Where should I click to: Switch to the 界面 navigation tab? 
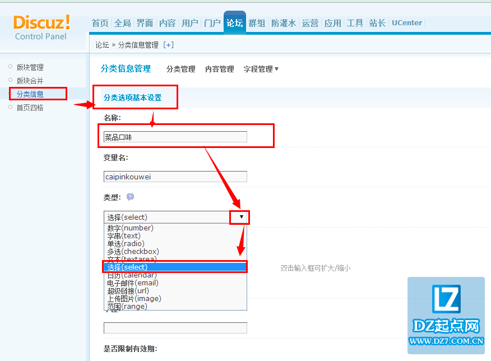pyautogui.click(x=145, y=23)
